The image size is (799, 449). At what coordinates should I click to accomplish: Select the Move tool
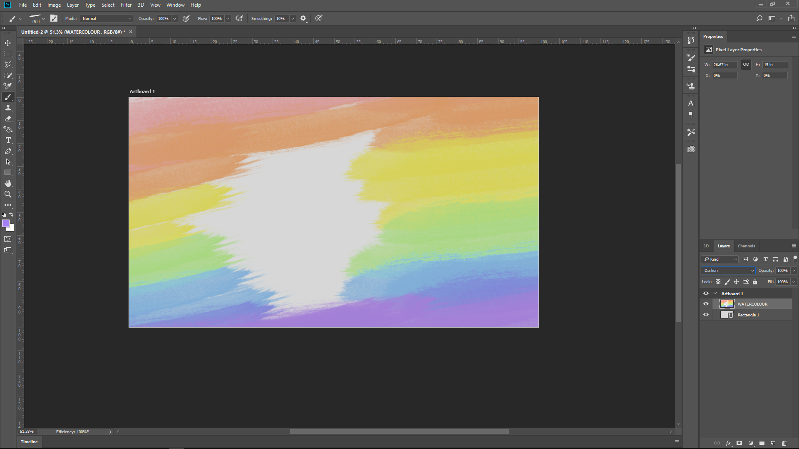(x=8, y=43)
